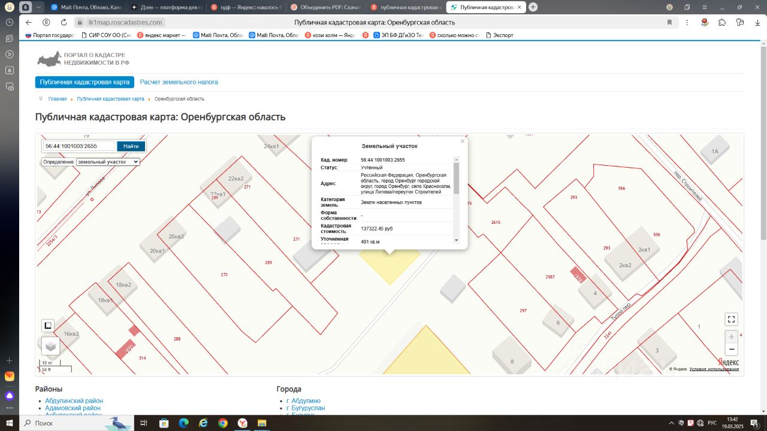Screen dimensions: 767x431
Task: Open the Yandex home button in toolbar
Action: 46,22
